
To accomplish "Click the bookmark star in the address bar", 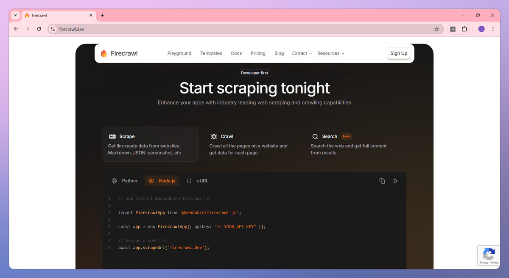I will [436, 29].
